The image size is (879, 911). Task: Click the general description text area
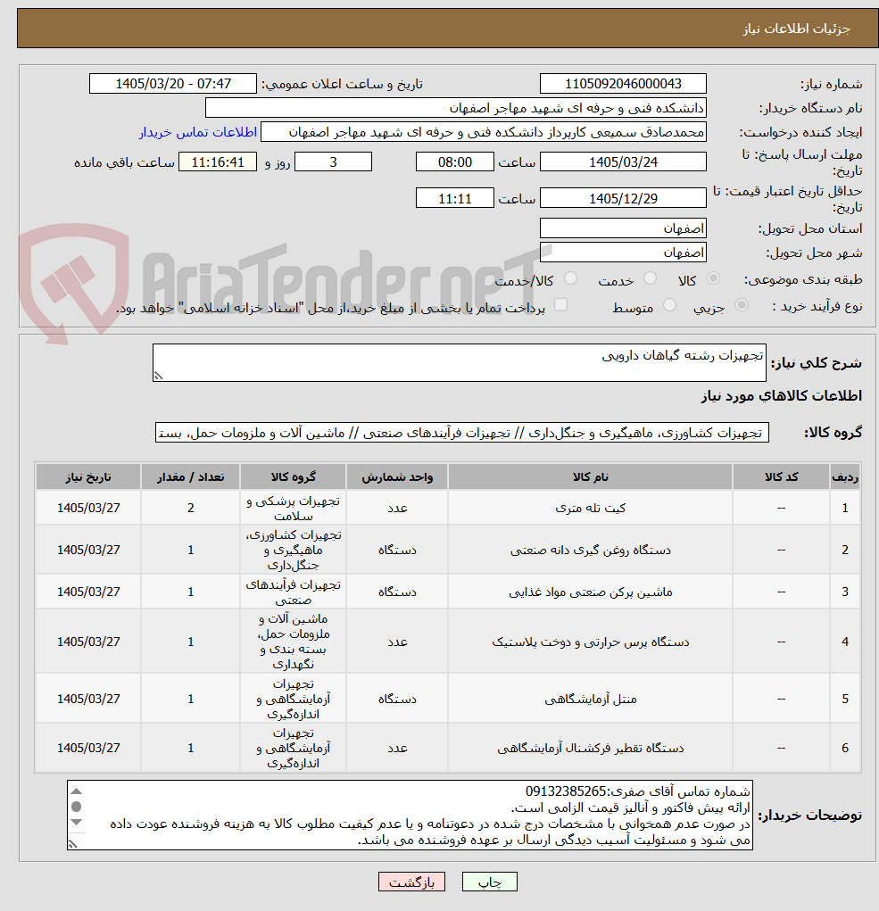point(459,362)
